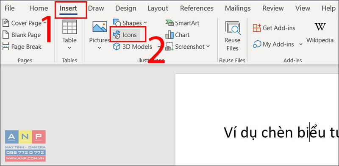Expand the My Add-ins dropdown chevron
The width and height of the screenshot is (339, 166).
tap(301, 44)
